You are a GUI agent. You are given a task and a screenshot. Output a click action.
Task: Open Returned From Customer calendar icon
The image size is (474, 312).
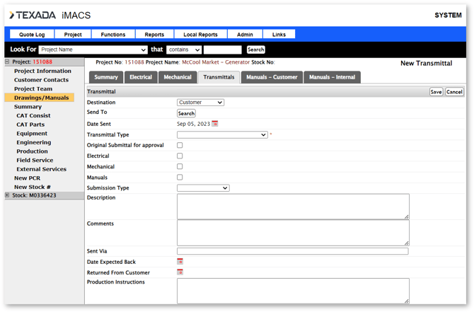click(x=180, y=272)
